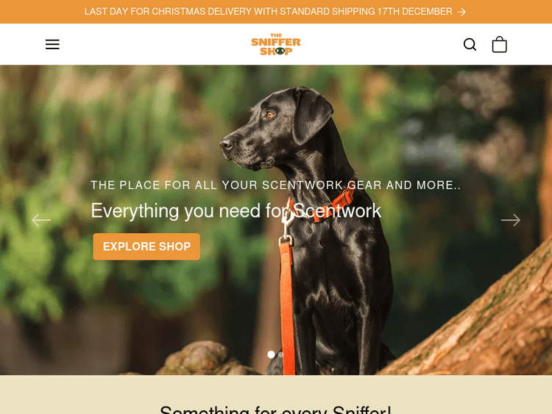Click the mossy rock beside the leash
This screenshot has height=414, width=552.
(206, 359)
